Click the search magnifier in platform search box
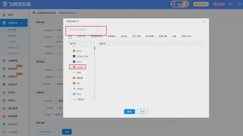243x136 pixels. tap(98, 29)
